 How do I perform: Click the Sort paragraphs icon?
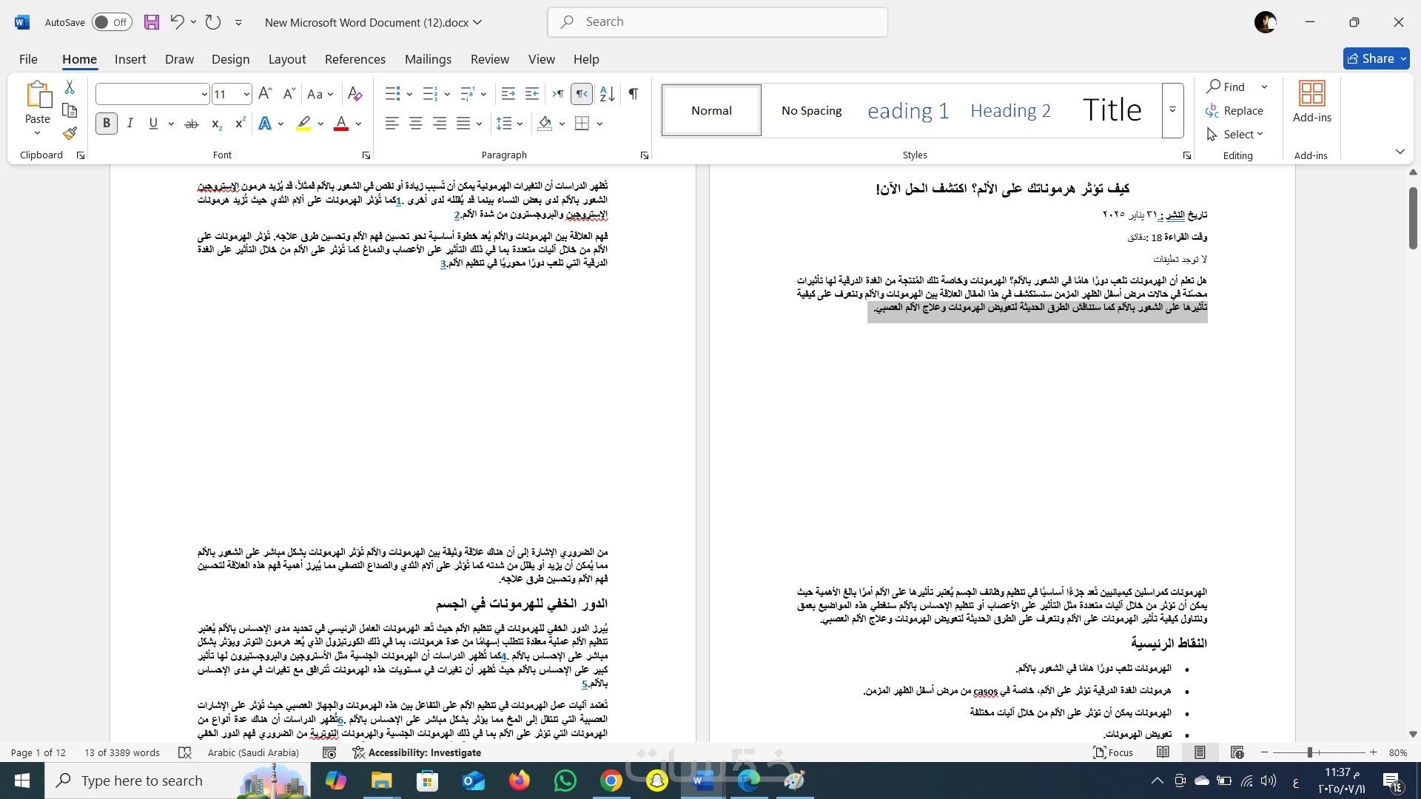(607, 94)
